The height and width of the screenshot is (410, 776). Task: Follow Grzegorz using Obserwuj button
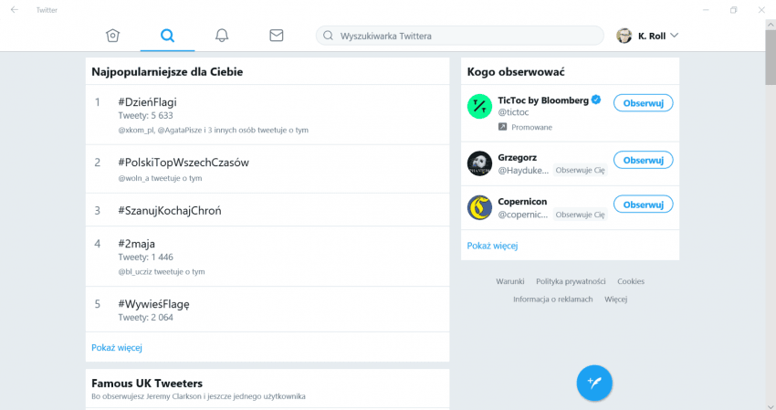pyautogui.click(x=643, y=160)
